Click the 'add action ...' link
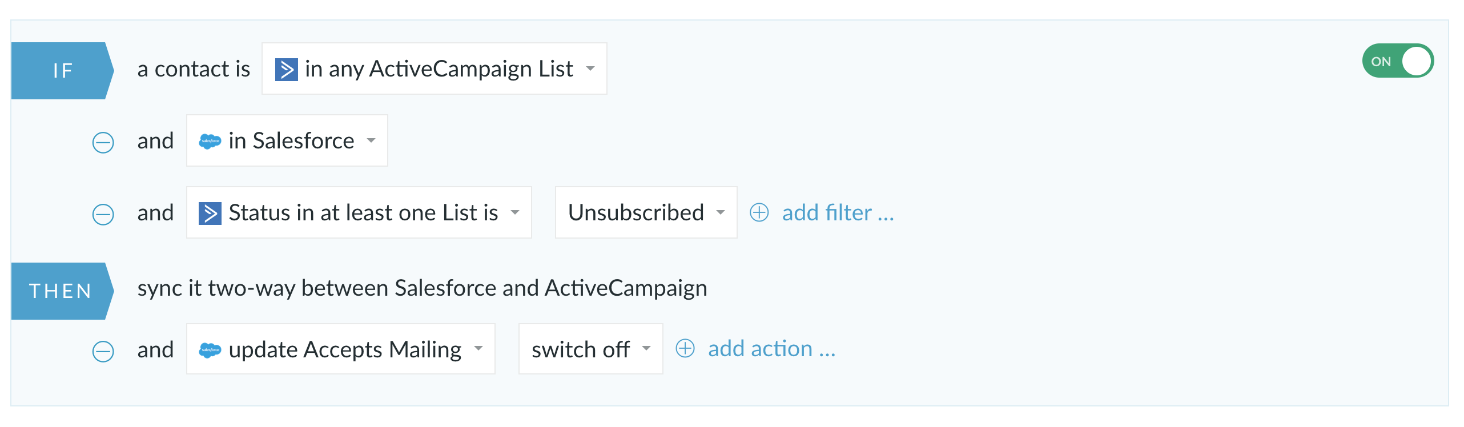 pyautogui.click(x=771, y=348)
